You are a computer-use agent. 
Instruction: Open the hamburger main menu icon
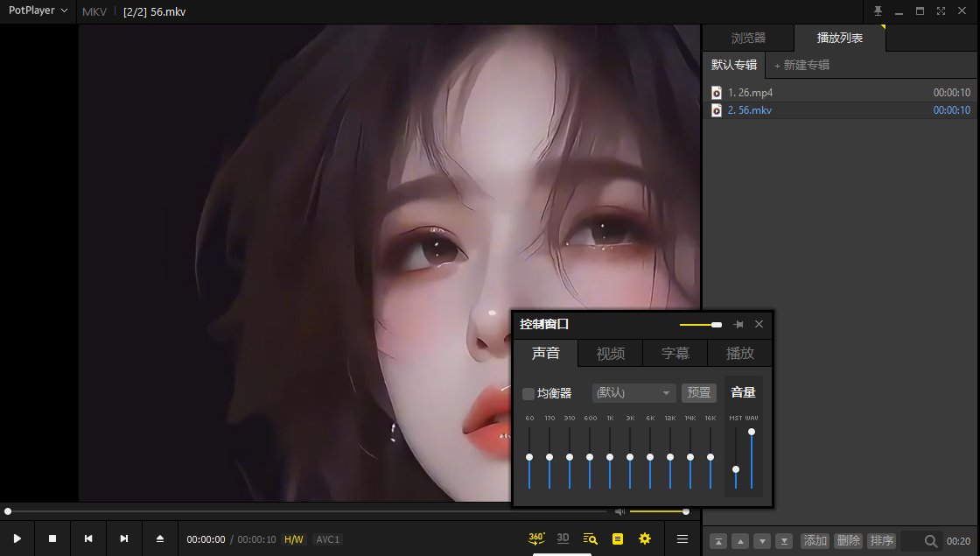[x=682, y=538]
